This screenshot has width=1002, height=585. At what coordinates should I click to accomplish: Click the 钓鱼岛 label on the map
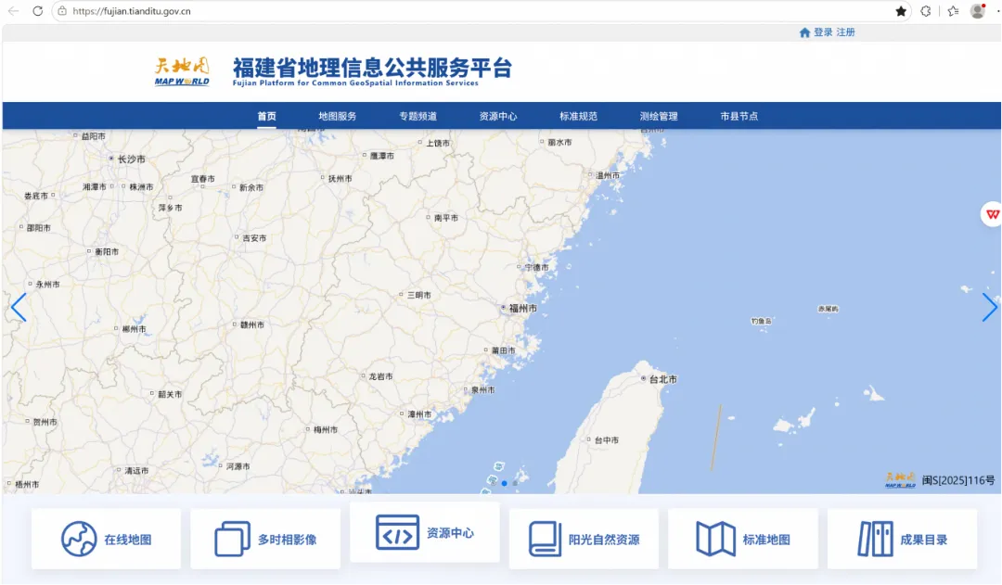point(761,321)
